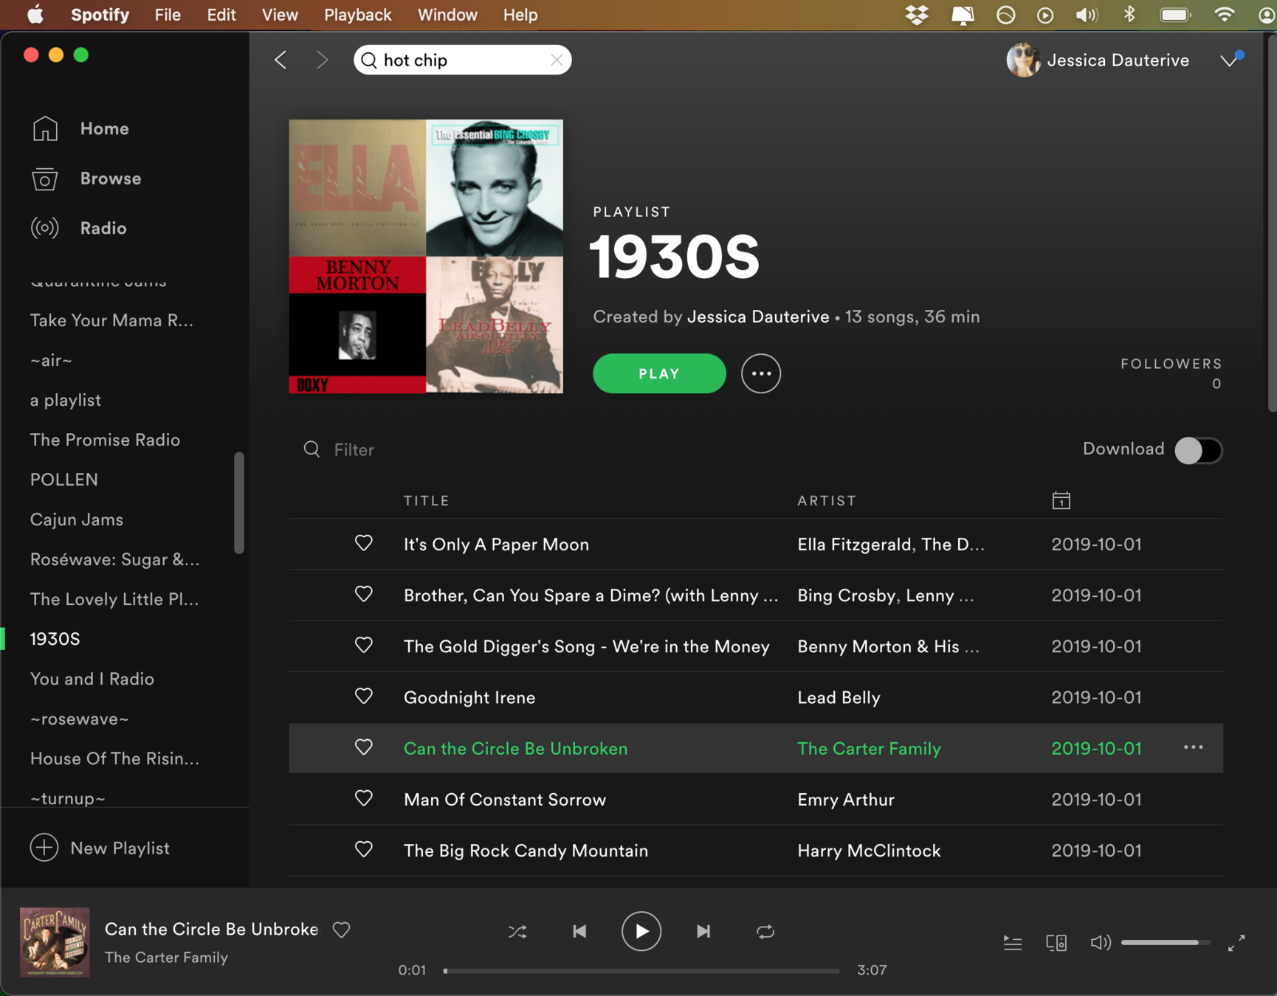1277x996 pixels.
Task: Open The Promise Radio in sidebar
Action: pos(105,440)
